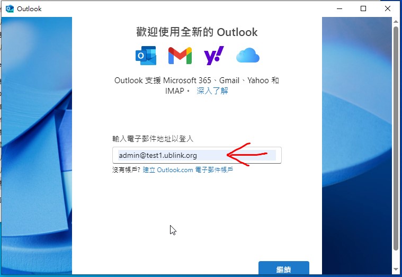Screen dimensions: 402x277
Task: Click the Gmail envelope logo
Action: coord(180,56)
